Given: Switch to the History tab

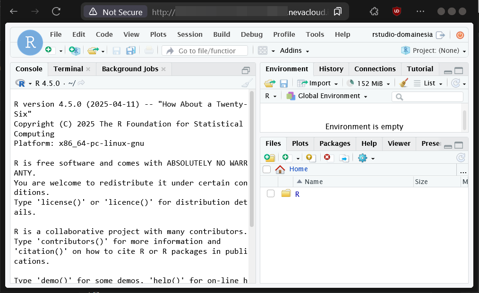Looking at the screenshot, I should pos(331,69).
